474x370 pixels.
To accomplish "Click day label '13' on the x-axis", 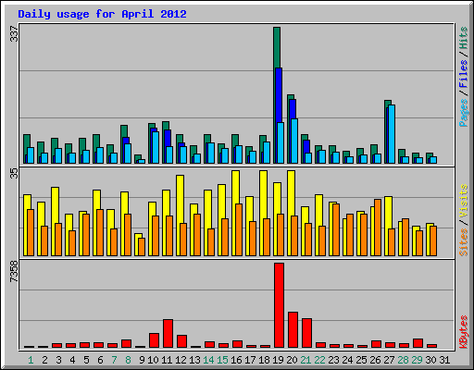I will [194, 360].
